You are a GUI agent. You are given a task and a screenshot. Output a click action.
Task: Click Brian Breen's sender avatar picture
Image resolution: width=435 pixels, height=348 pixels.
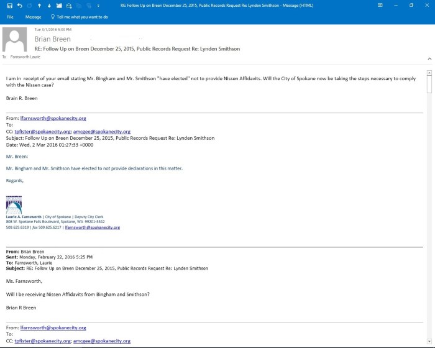15,40
